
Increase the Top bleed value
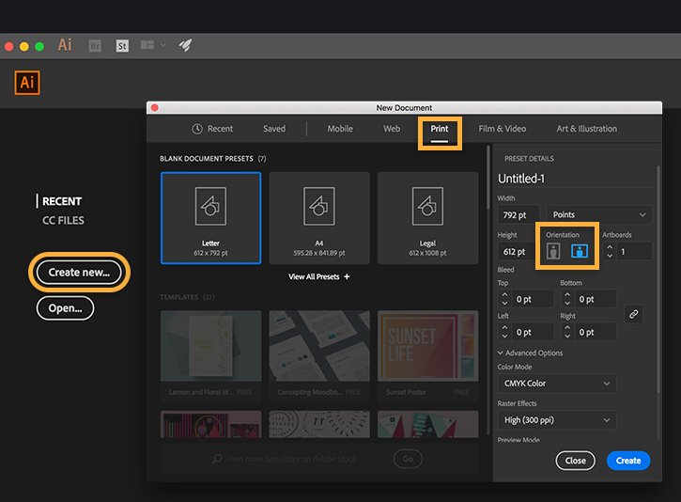pyautogui.click(x=504, y=294)
